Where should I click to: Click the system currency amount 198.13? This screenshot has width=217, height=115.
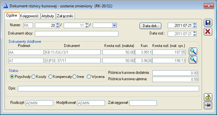click(169, 61)
